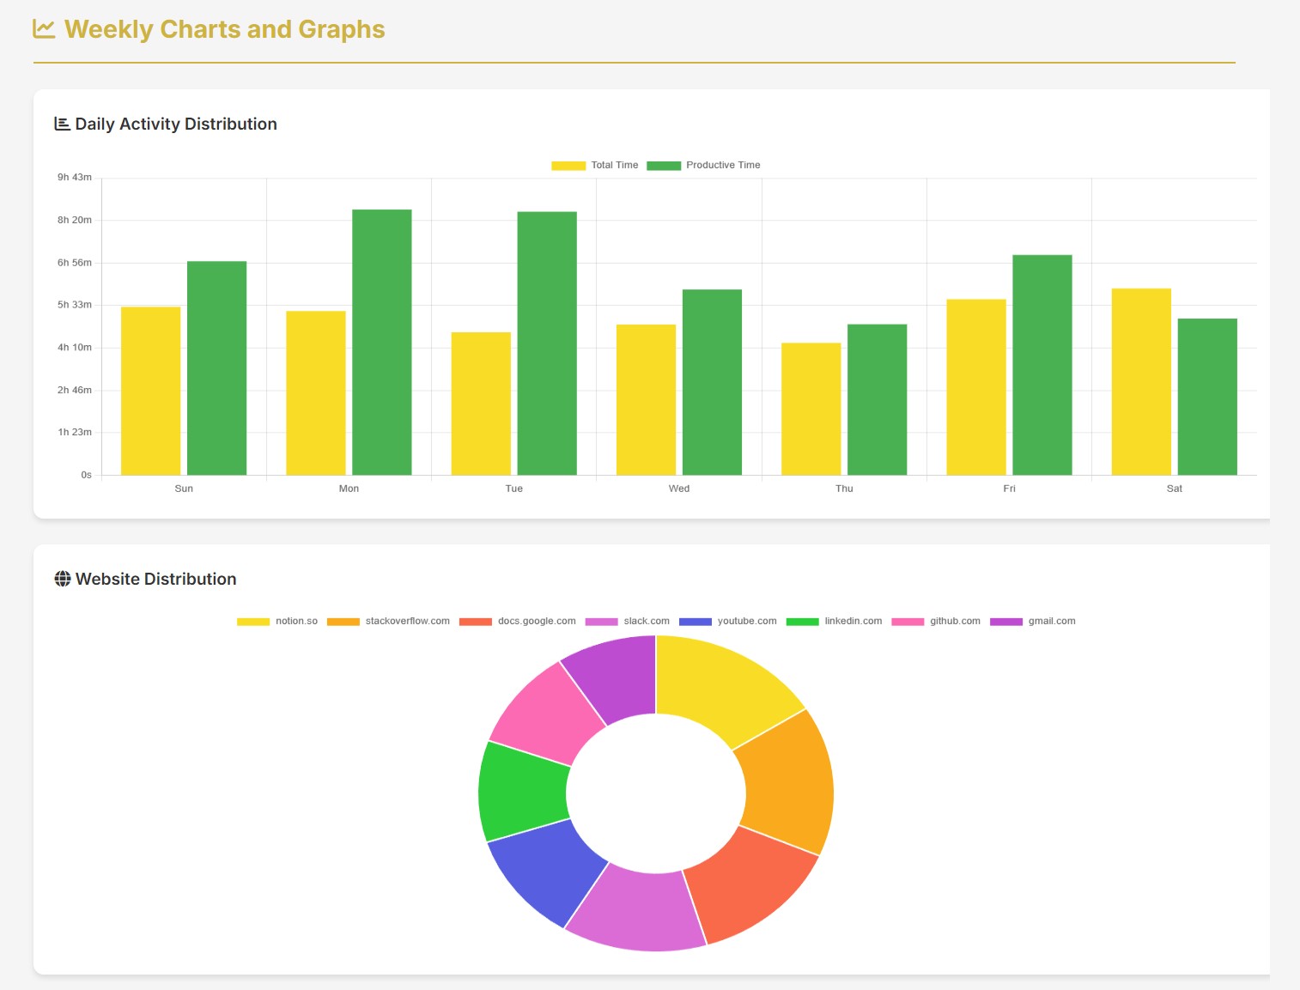Click the 9h 43m axis label
The image size is (1300, 990).
75,177
